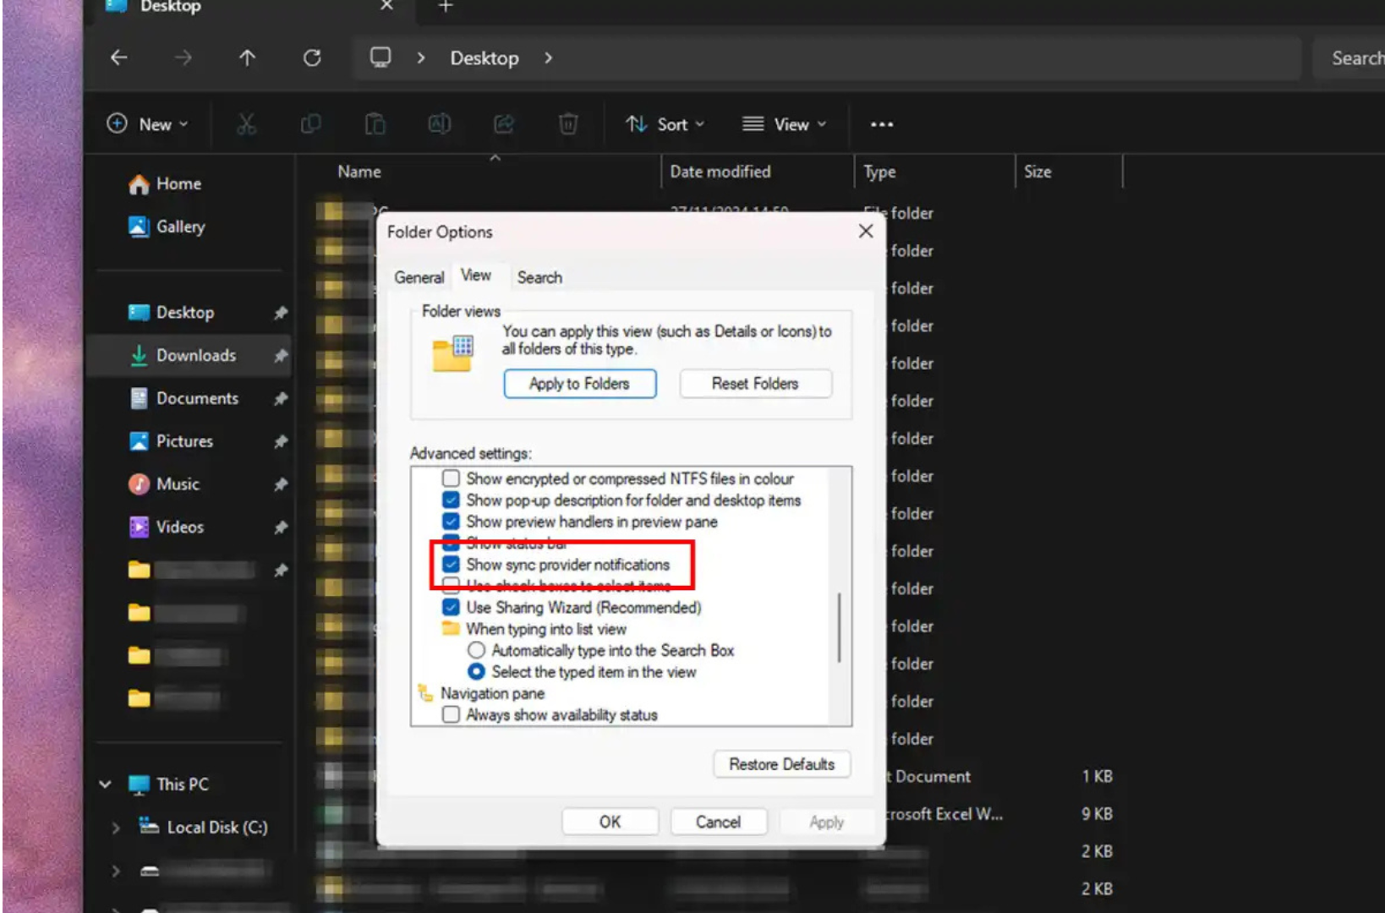This screenshot has width=1385, height=913.
Task: Open the General tab of Folder Options
Action: tap(419, 277)
